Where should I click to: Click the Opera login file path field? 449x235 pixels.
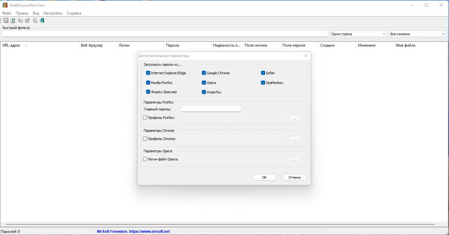tap(234, 159)
